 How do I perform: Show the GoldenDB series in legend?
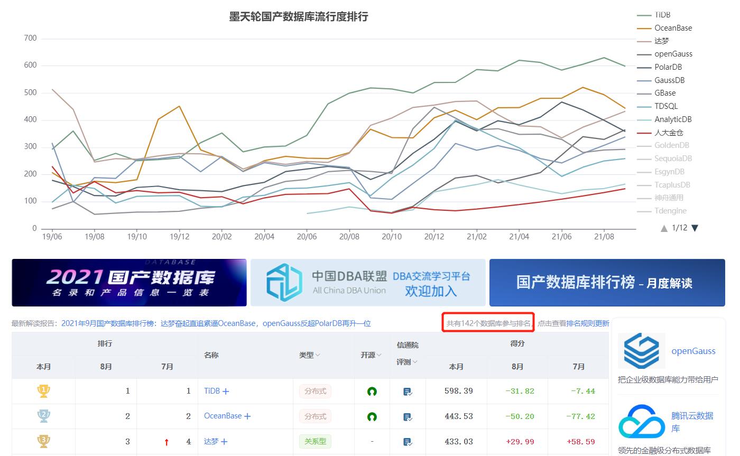point(663,145)
